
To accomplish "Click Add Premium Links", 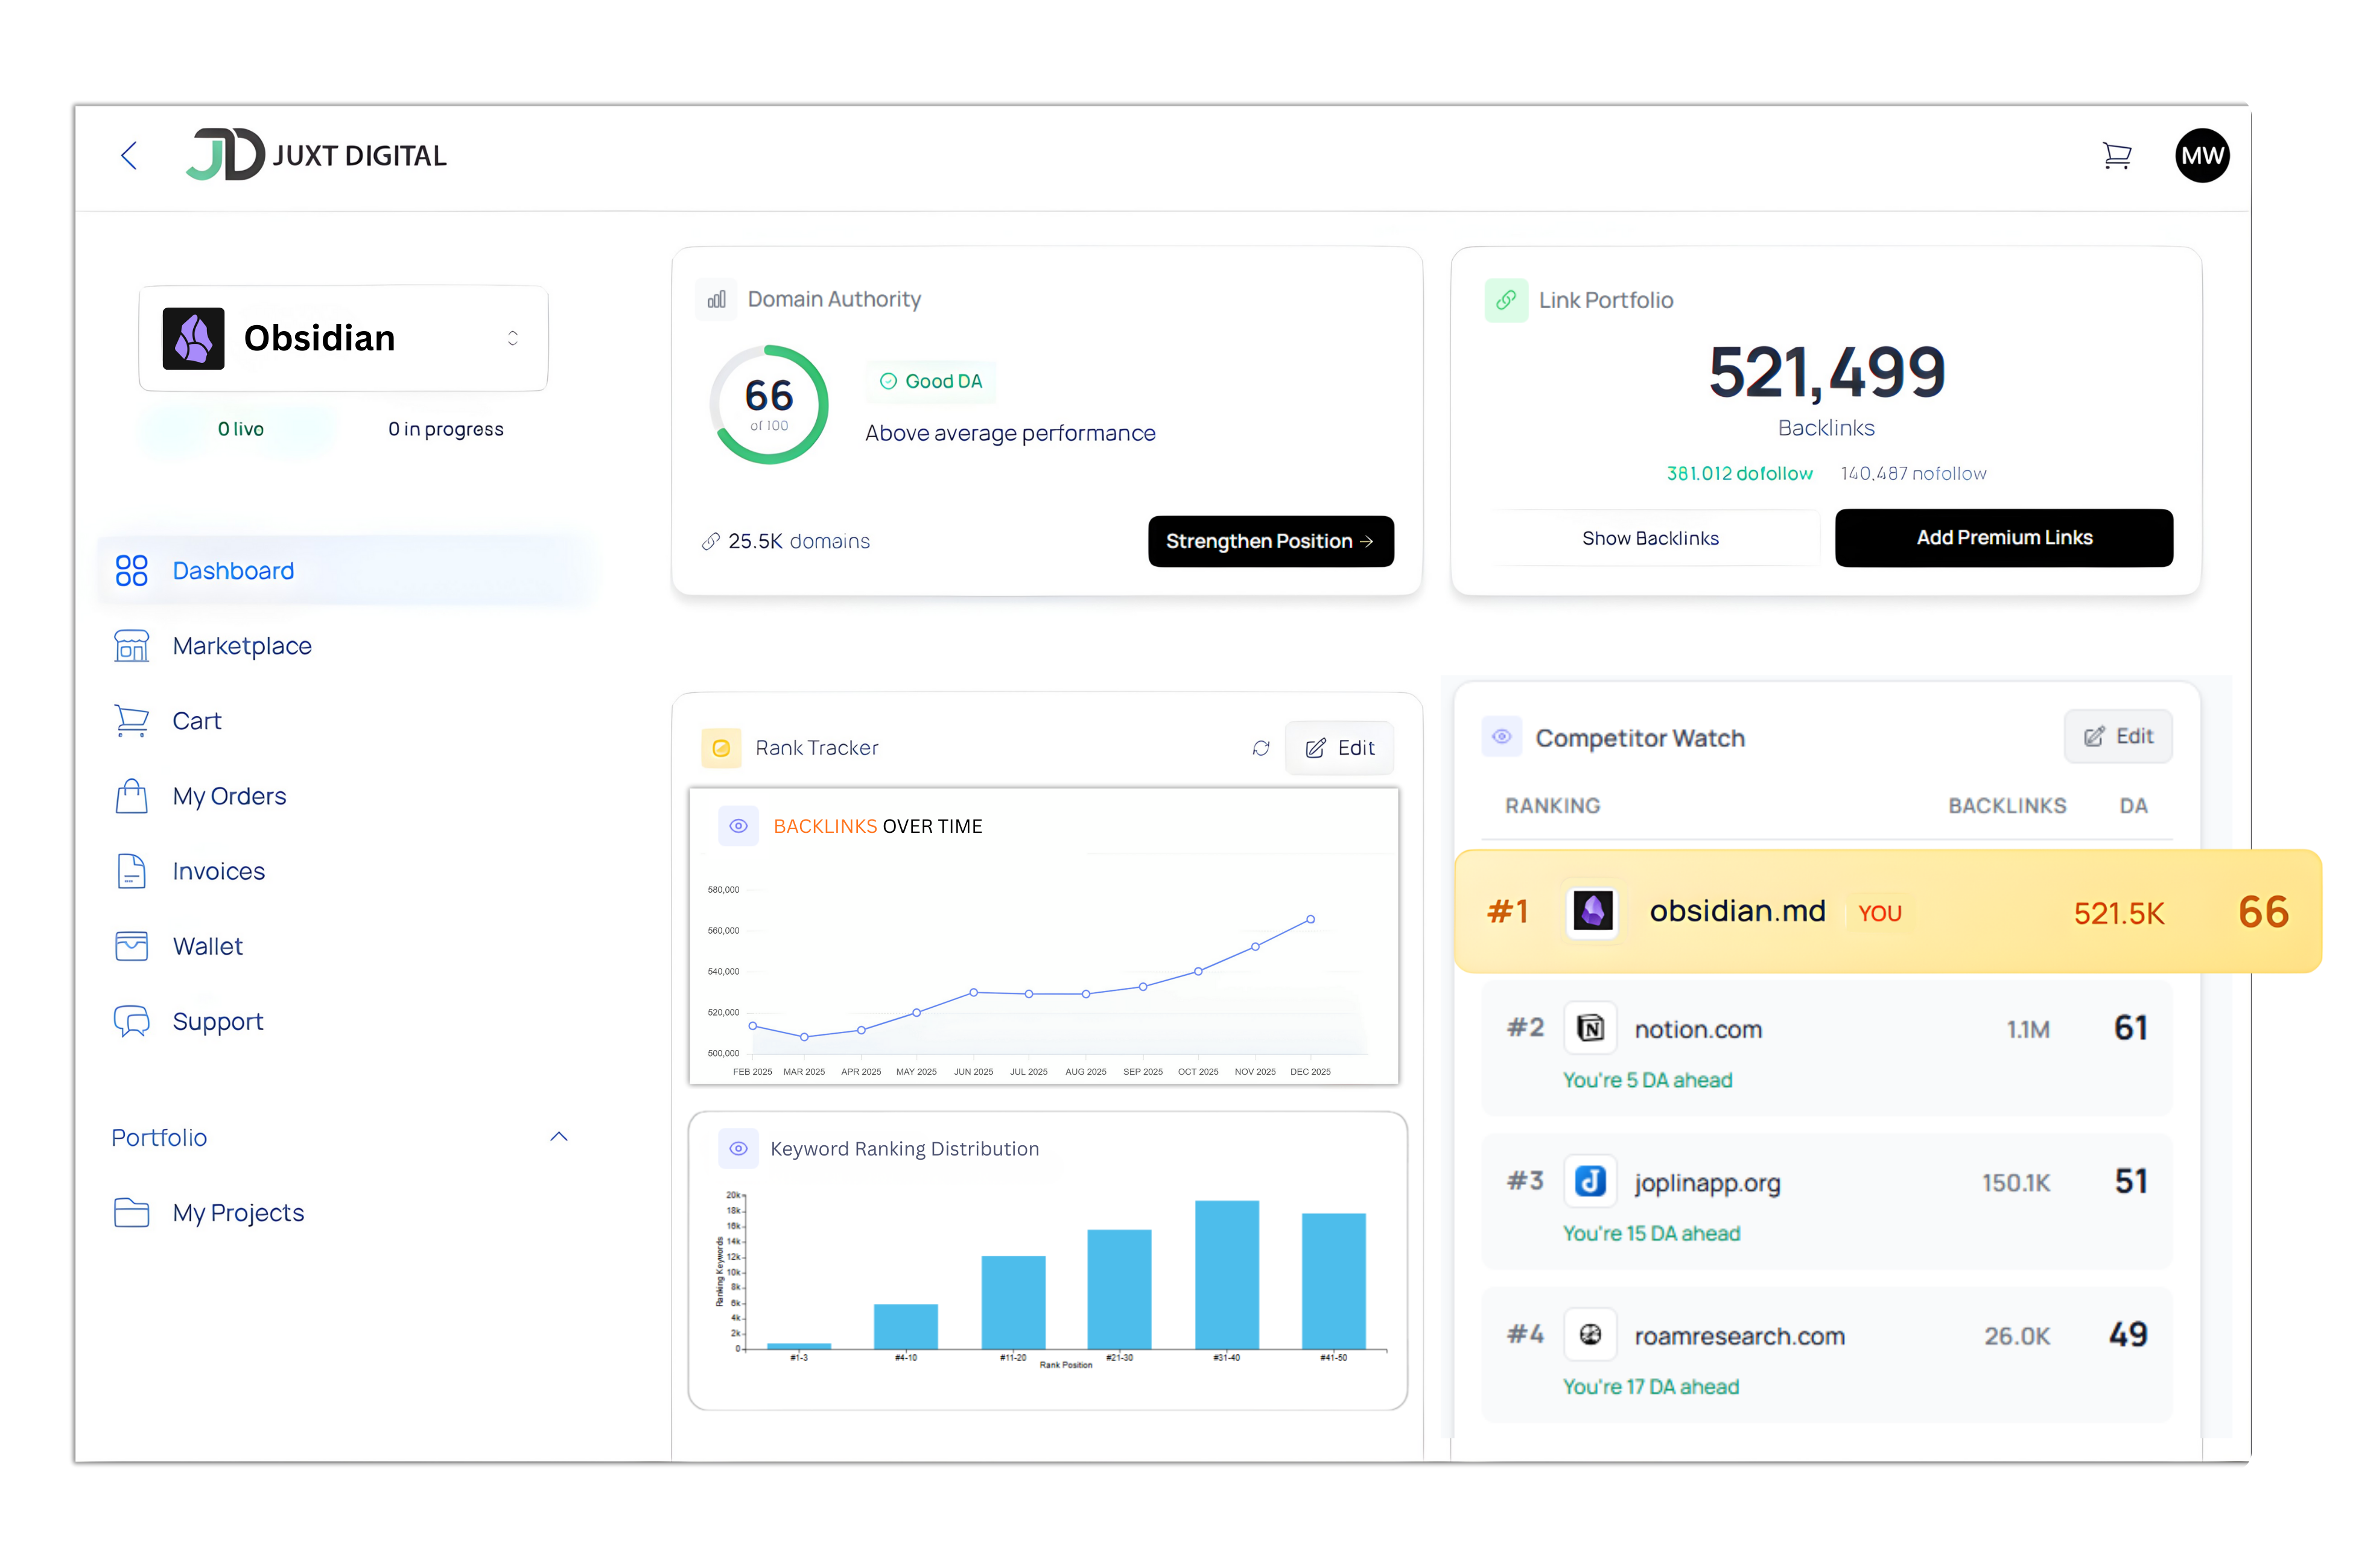I will (x=2003, y=537).
